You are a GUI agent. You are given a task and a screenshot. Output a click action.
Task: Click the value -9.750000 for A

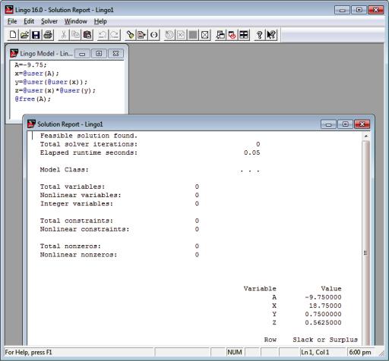323,297
